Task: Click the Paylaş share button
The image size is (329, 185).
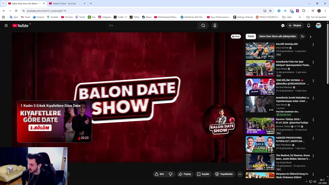Action: (x=185, y=174)
